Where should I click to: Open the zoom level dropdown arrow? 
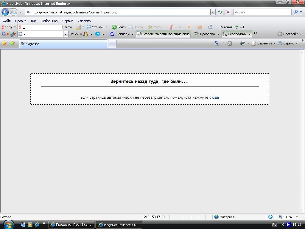tap(297, 217)
